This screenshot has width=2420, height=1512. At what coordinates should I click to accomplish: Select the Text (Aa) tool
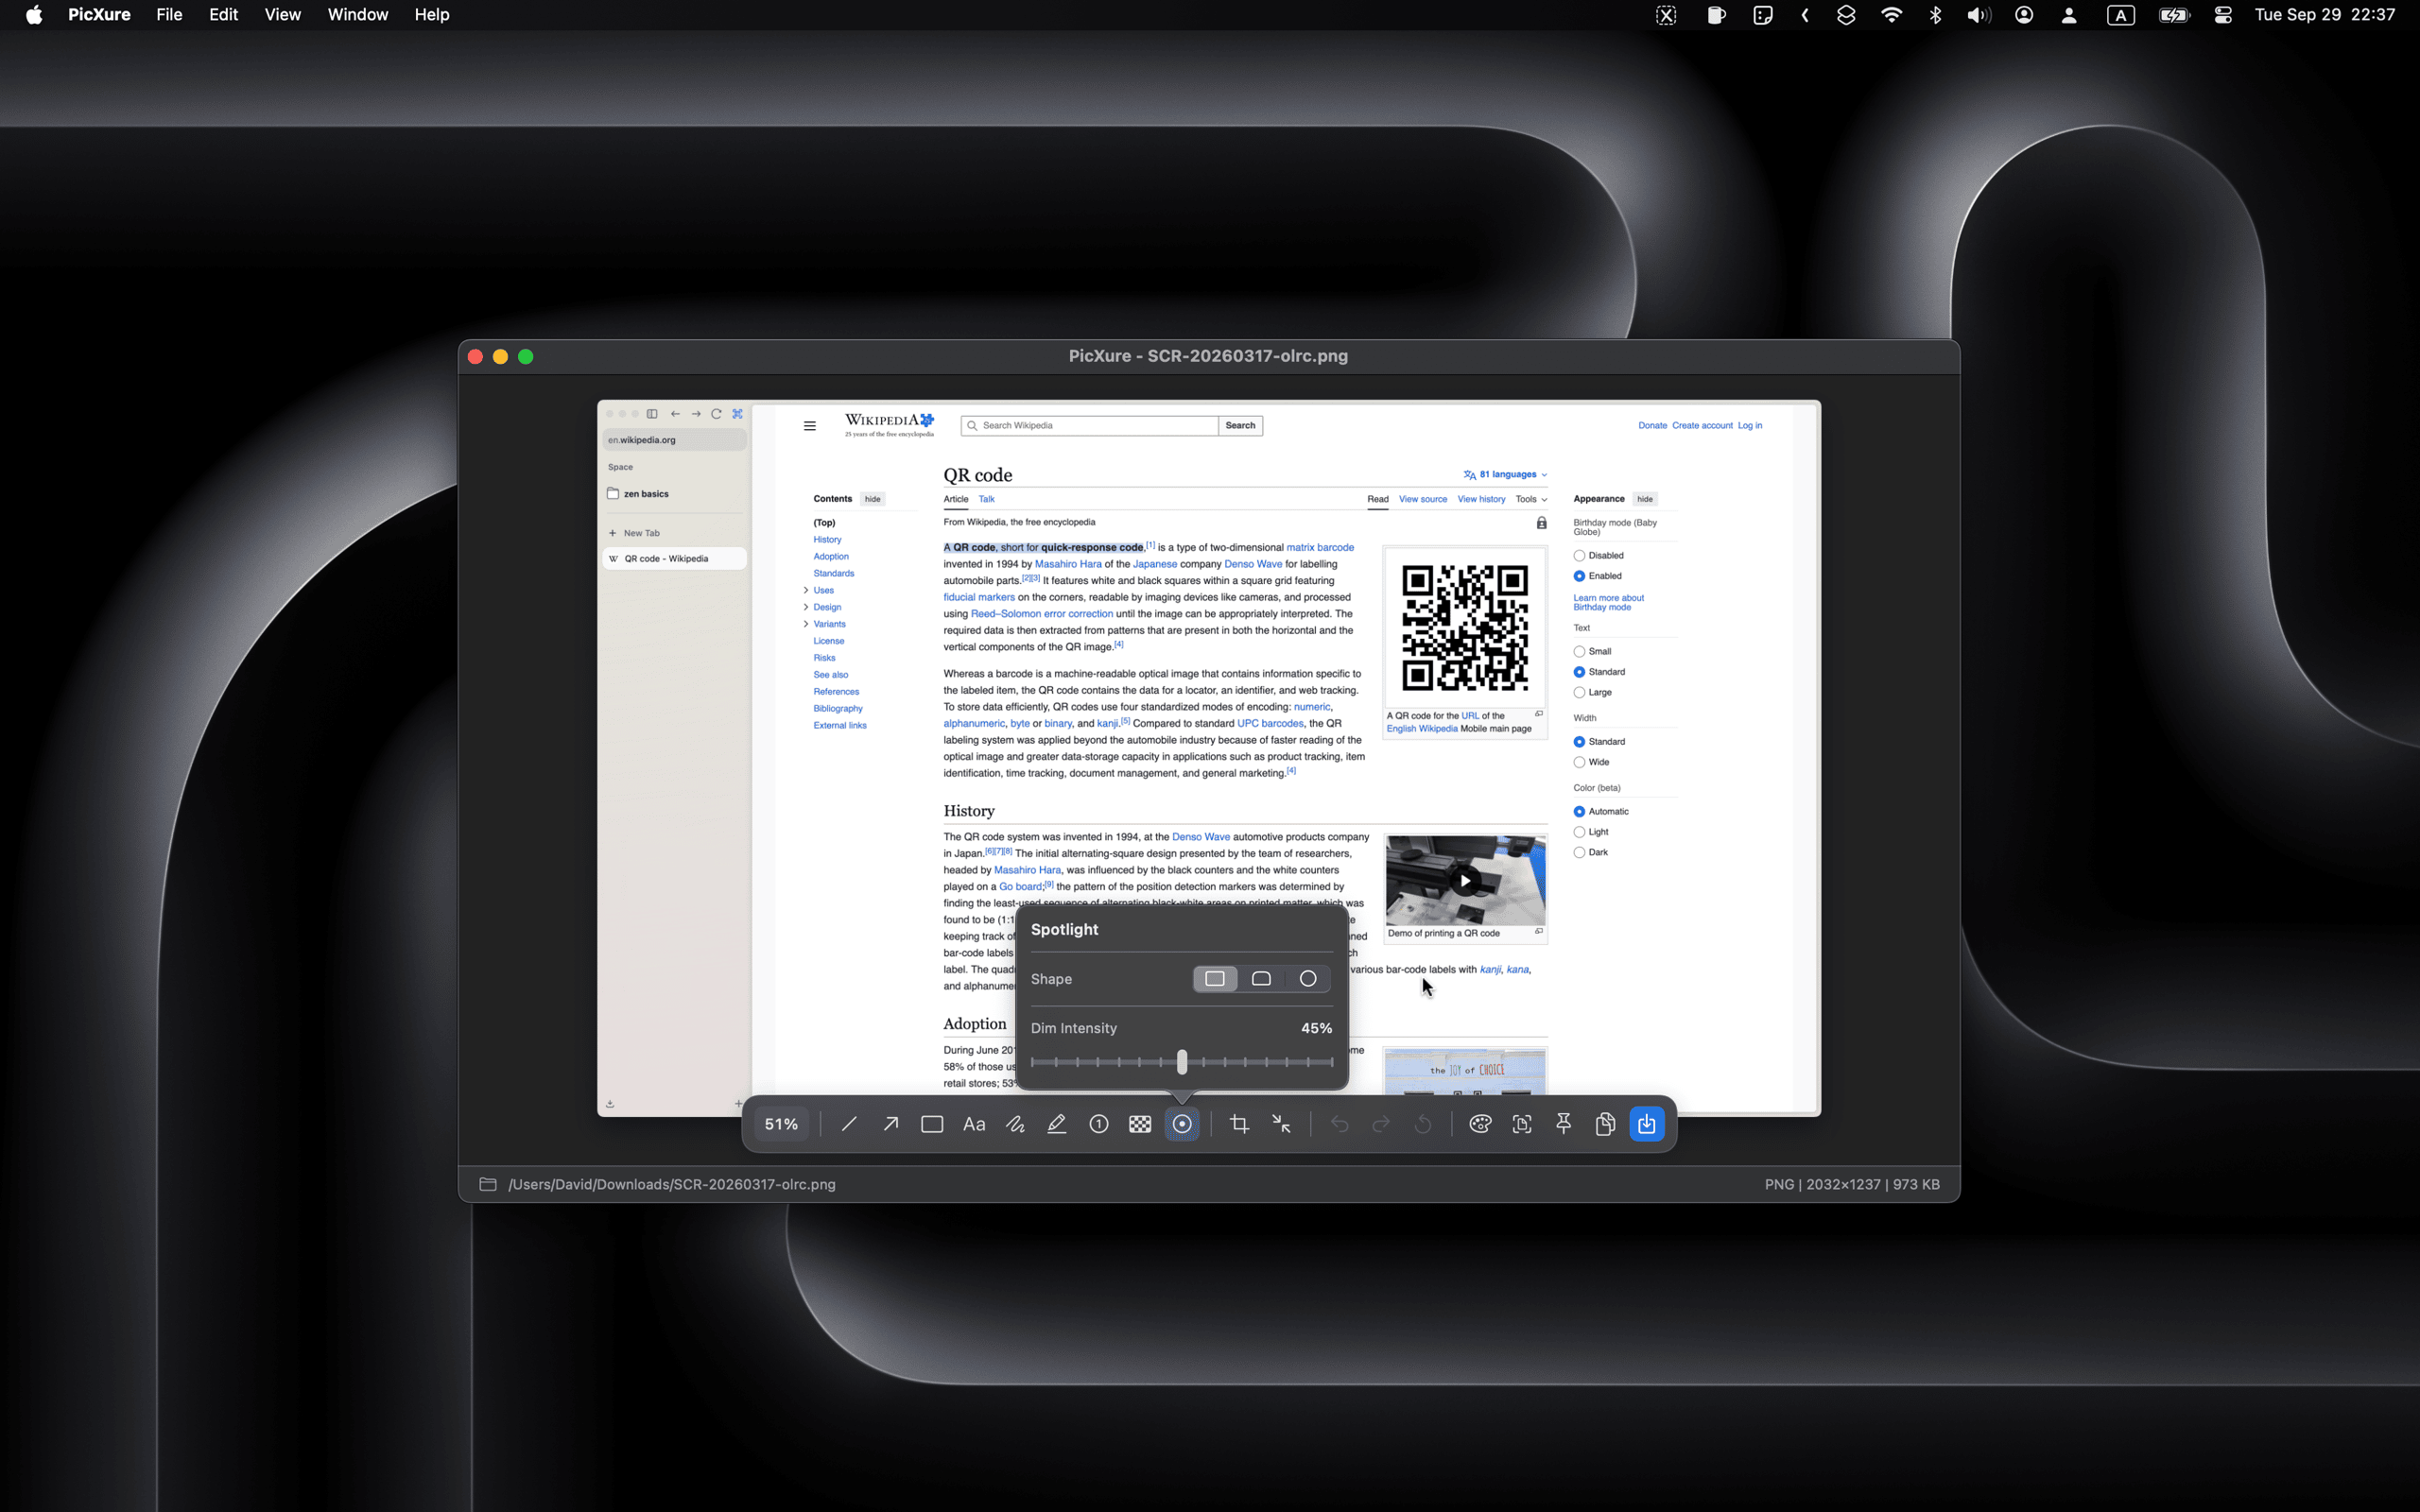click(x=974, y=1124)
